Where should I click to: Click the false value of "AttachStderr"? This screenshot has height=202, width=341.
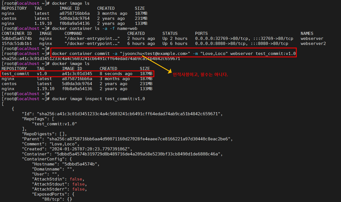[78, 189]
